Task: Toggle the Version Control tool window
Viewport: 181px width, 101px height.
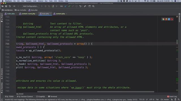Action: 25,97
